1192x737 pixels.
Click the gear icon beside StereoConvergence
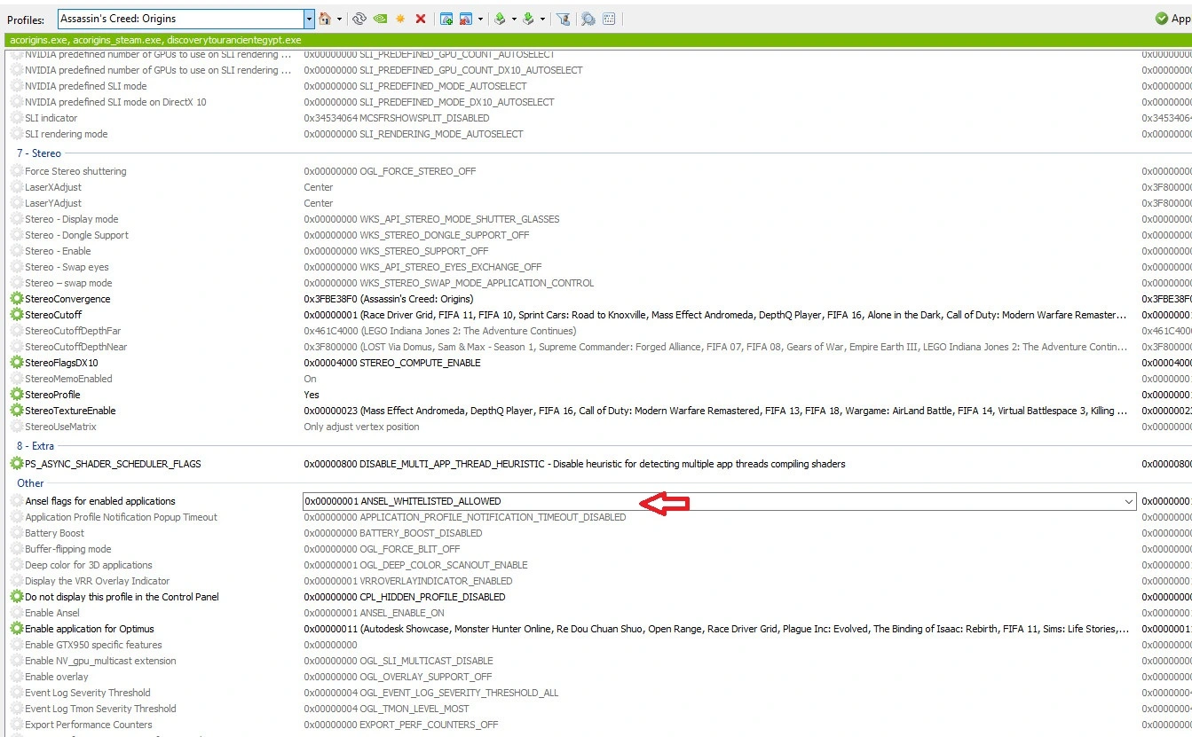tap(17, 299)
